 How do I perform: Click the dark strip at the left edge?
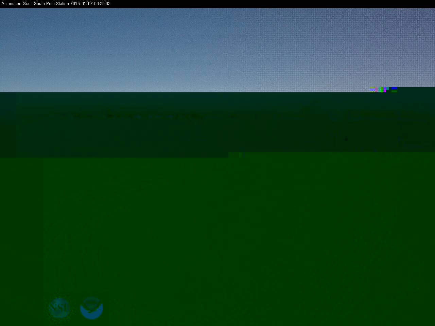coord(7,126)
